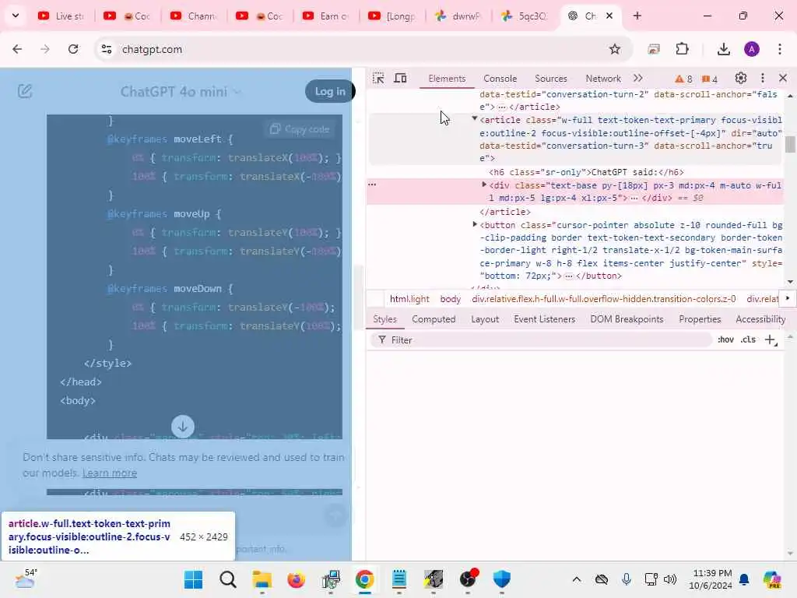Bookmark this page star icon
The image size is (797, 598).
pos(615,49)
